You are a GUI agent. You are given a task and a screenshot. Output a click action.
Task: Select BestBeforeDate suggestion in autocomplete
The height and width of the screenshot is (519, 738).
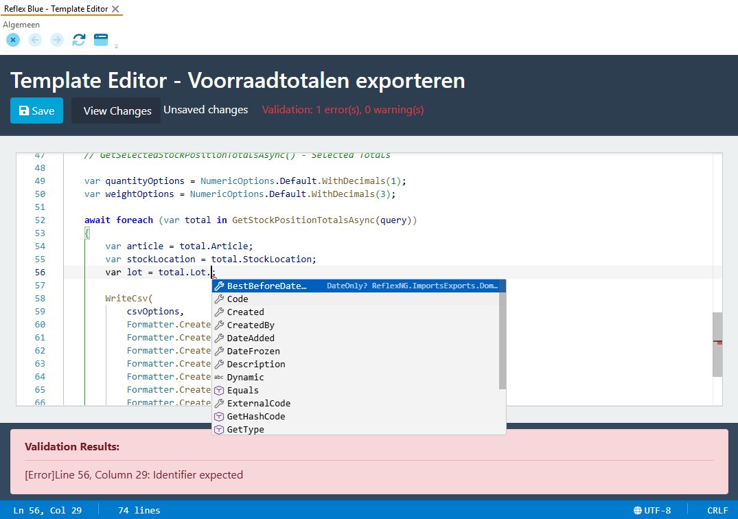(x=358, y=286)
